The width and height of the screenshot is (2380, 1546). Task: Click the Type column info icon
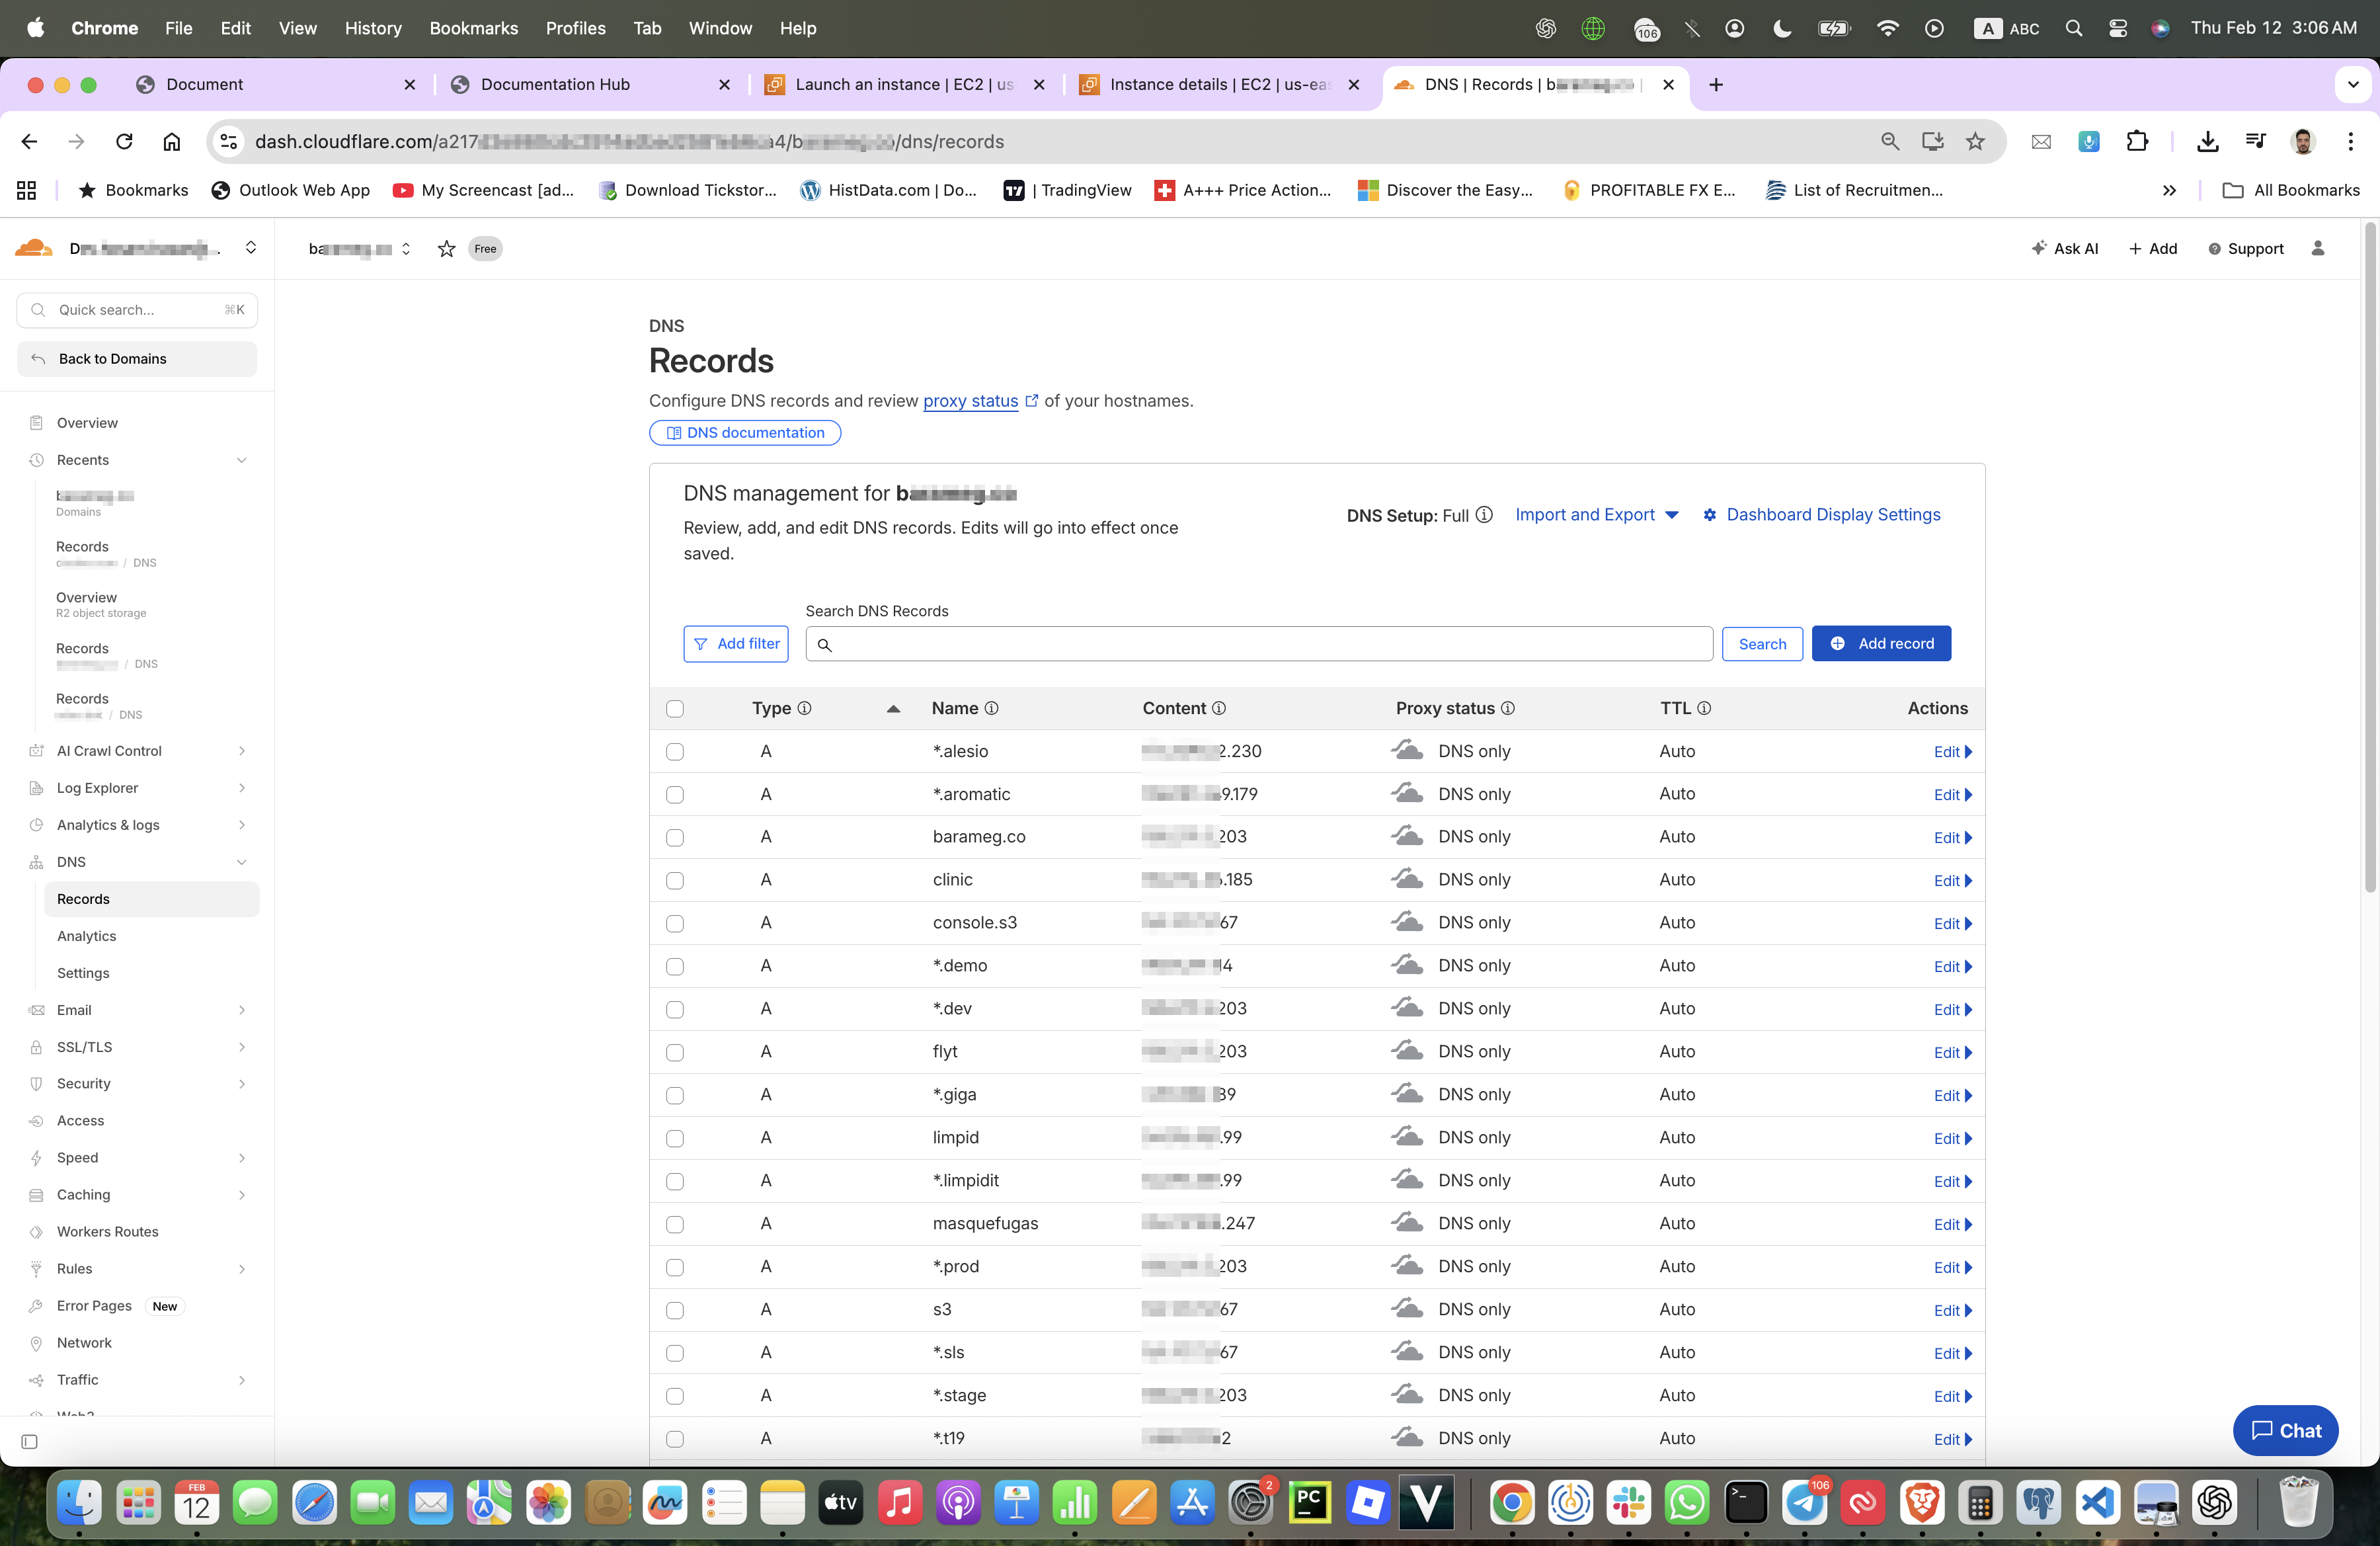pos(804,708)
